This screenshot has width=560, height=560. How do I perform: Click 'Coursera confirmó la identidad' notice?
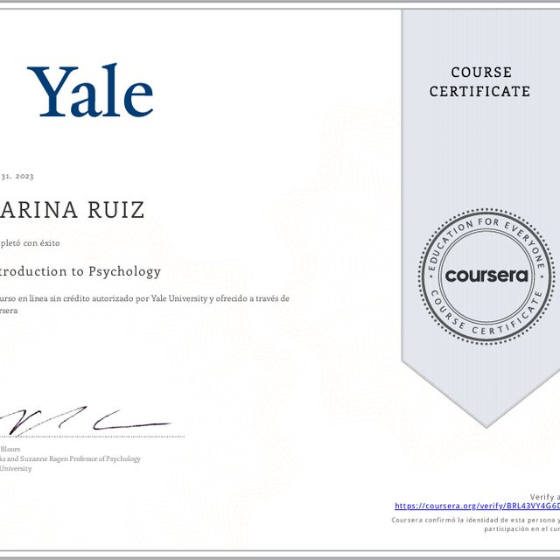coord(476,520)
